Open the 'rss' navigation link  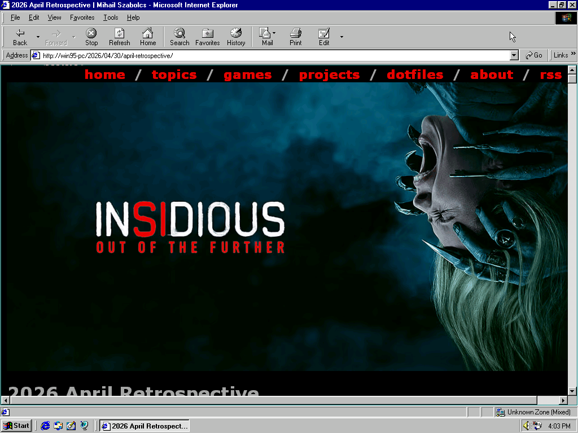coord(551,75)
